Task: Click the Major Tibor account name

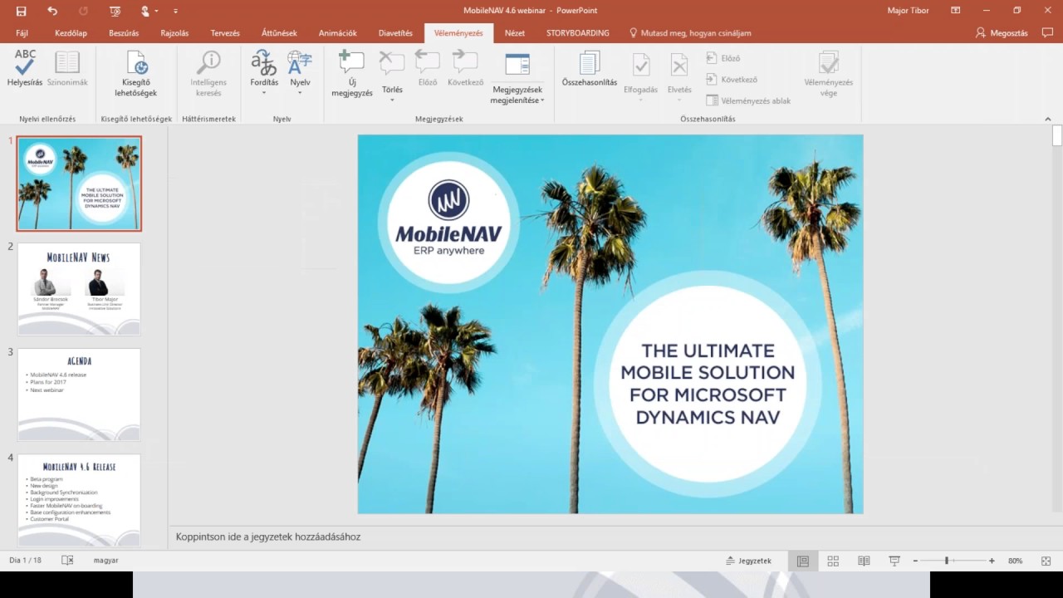Action: 909,11
